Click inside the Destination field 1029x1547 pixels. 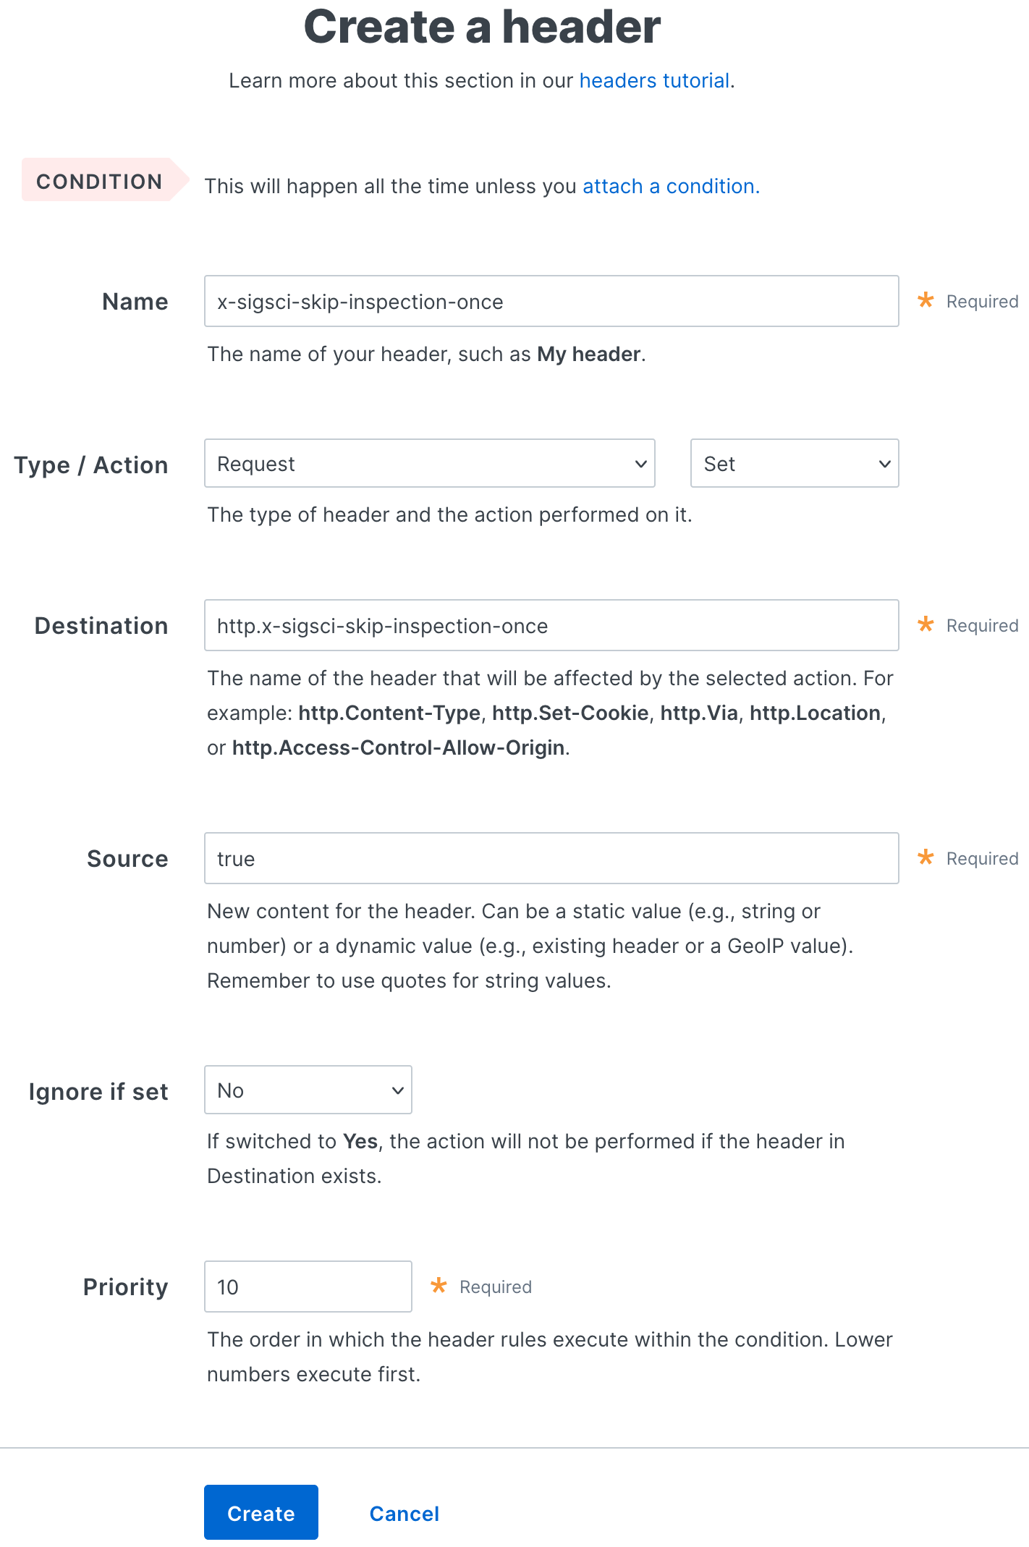[x=551, y=625]
